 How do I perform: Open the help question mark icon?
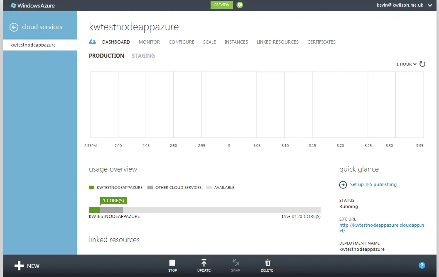coord(422,265)
